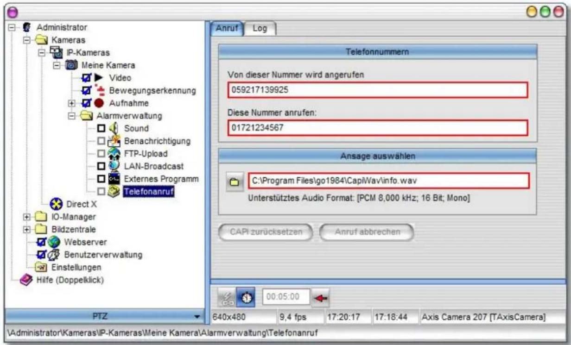571x345 pixels.
Task: Expand the Bildzentrale tree node
Action: (27, 229)
